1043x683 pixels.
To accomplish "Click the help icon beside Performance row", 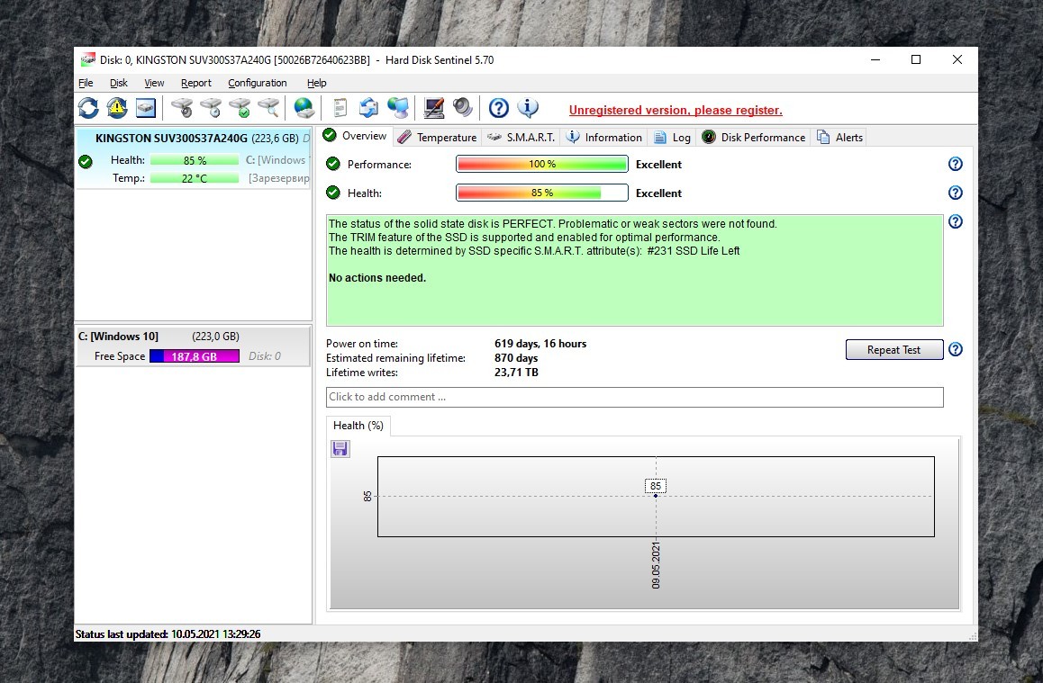I will [x=956, y=164].
